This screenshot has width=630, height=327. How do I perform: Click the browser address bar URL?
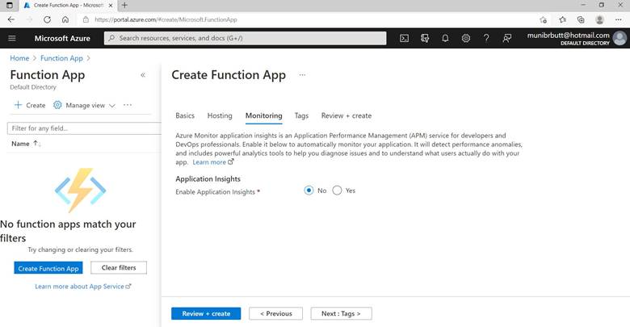click(x=166, y=19)
